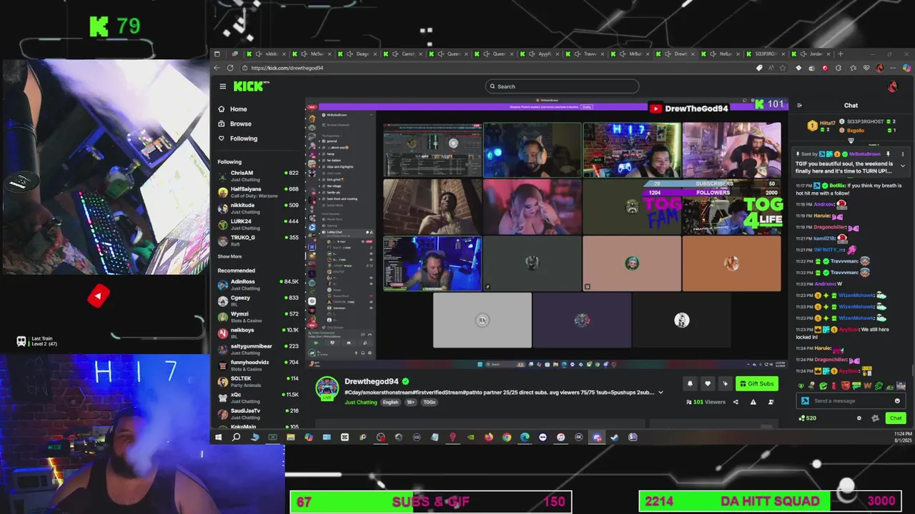915x514 pixels.
Task: Expand the chat leaderboard arrow
Action: tap(851, 141)
